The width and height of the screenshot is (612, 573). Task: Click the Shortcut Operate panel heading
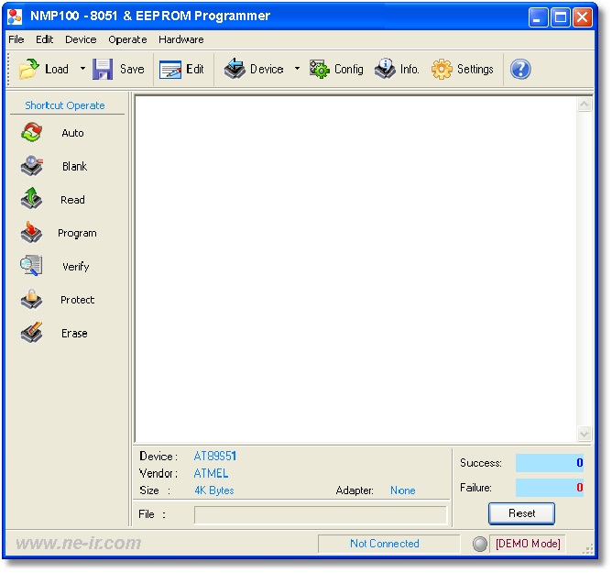click(x=65, y=105)
